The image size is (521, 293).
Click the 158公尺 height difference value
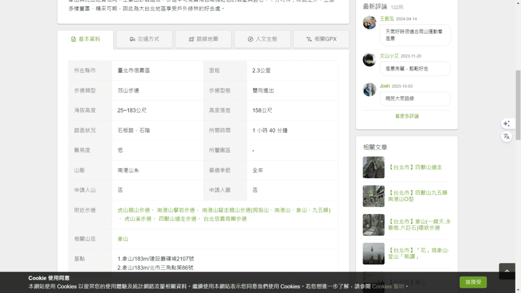click(262, 110)
